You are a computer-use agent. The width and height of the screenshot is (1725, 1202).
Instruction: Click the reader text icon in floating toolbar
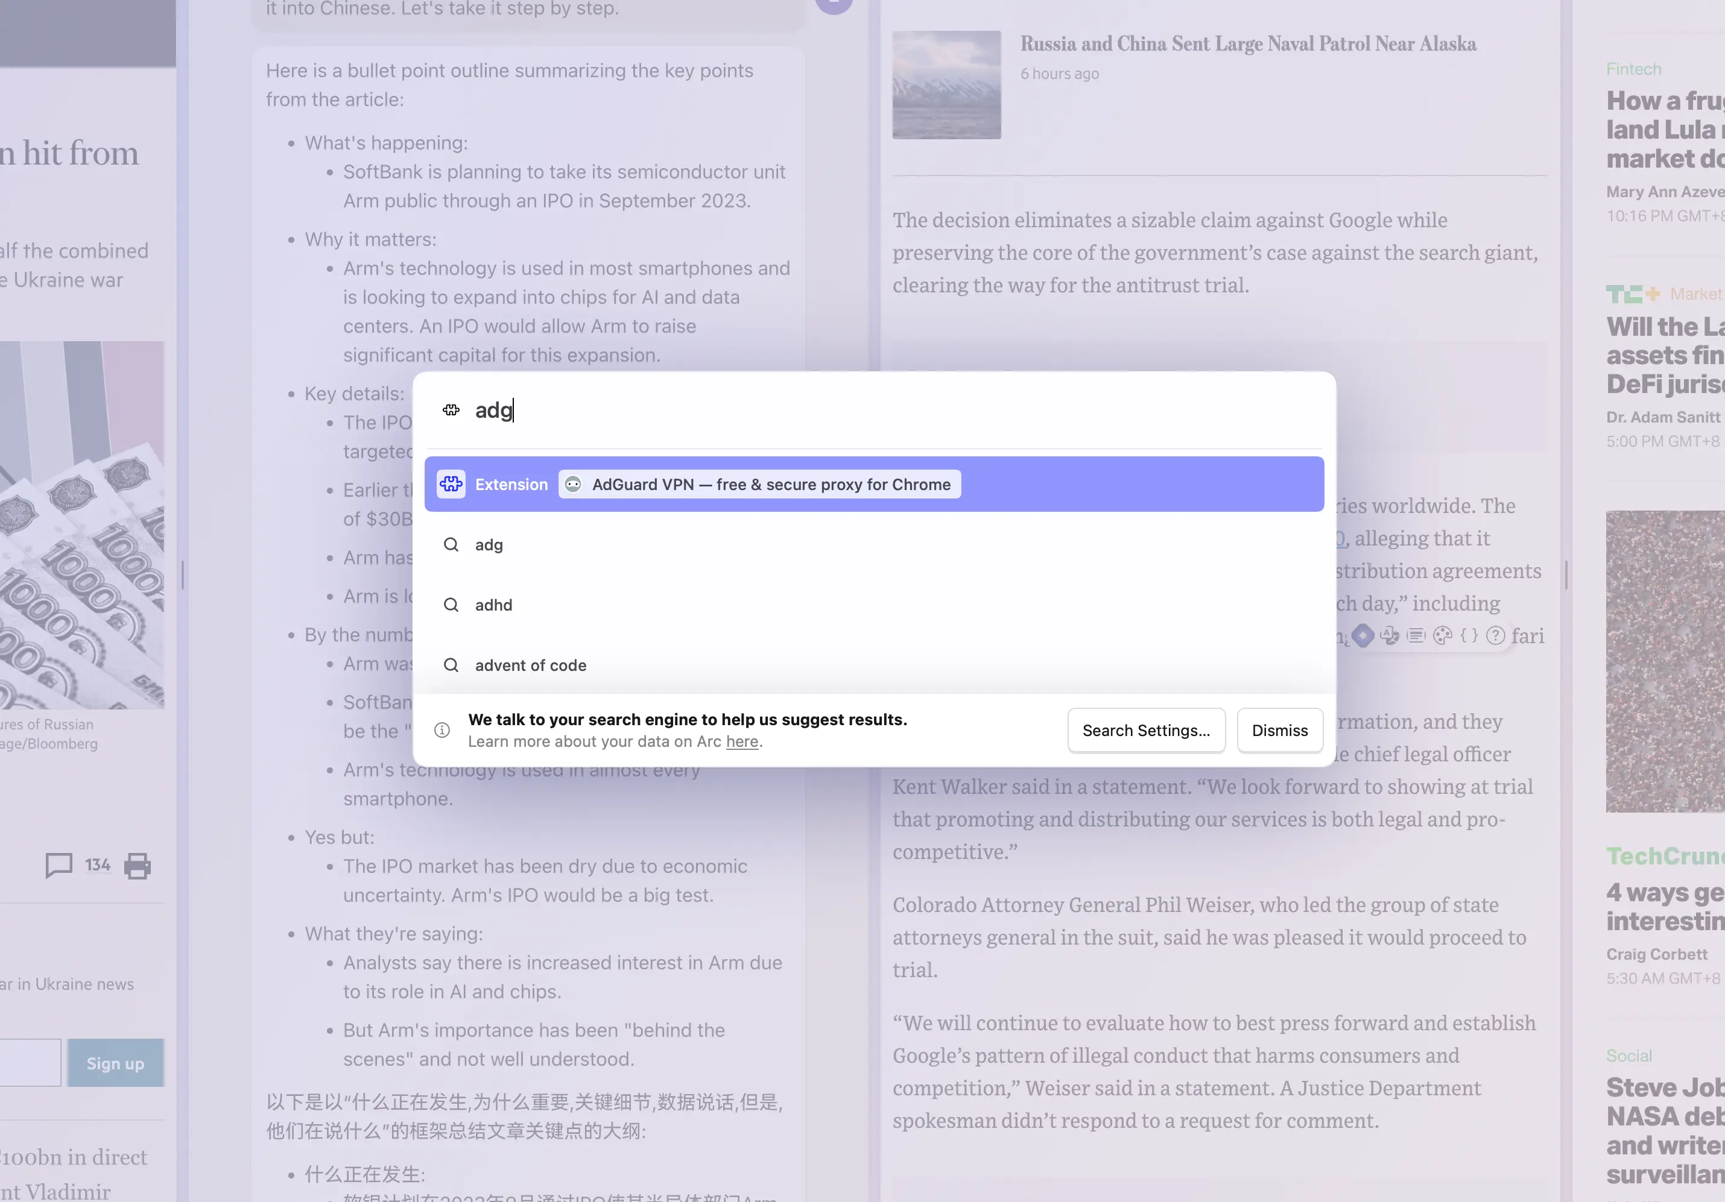point(1416,636)
